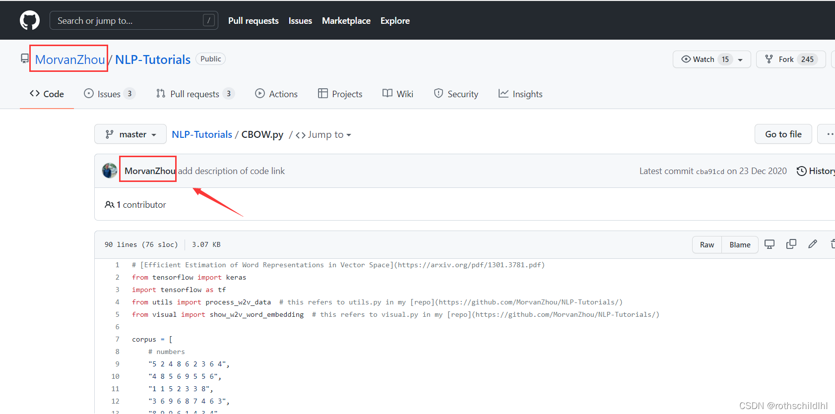This screenshot has width=835, height=414.
Task: Select line number 4
Action: tap(117, 302)
